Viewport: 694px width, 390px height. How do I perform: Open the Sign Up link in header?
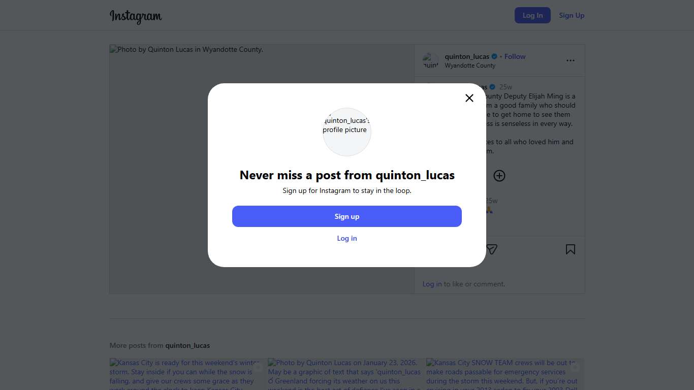572,15
